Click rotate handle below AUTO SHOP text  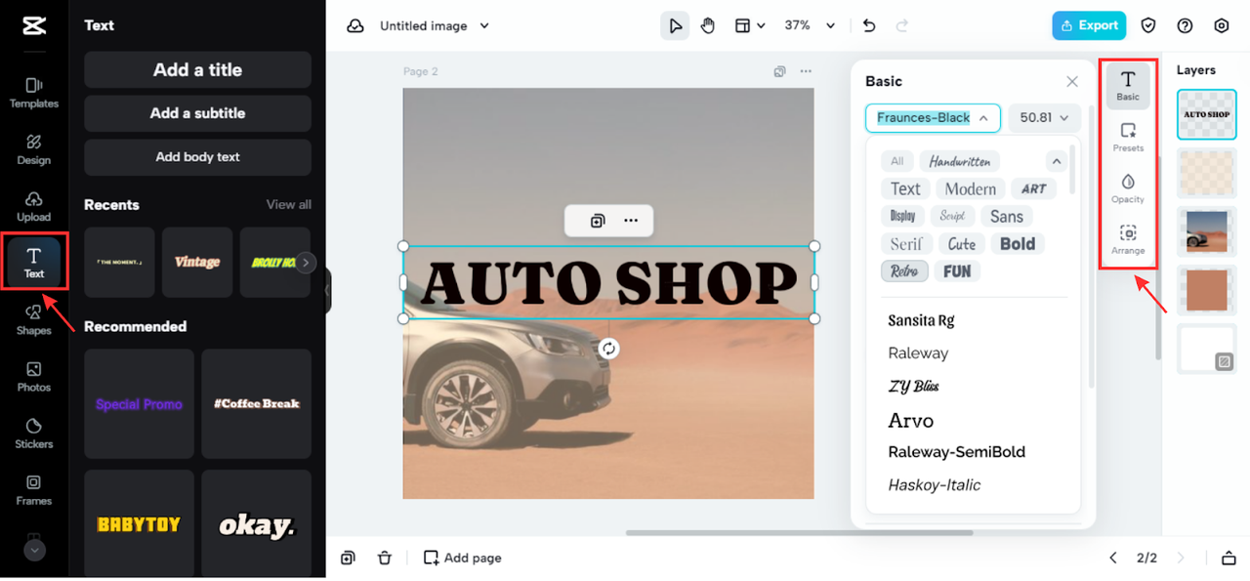(x=608, y=349)
